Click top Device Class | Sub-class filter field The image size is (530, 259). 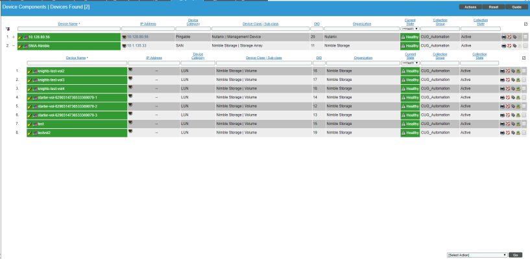pyautogui.click(x=260, y=29)
